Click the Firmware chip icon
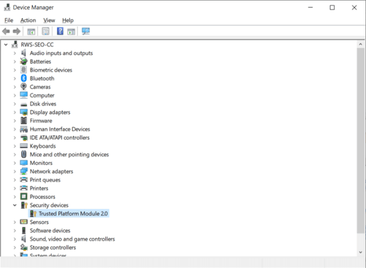The image size is (366, 268). 24,121
